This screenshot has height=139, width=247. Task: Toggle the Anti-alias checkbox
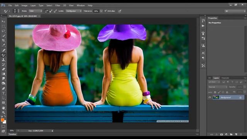(105, 11)
